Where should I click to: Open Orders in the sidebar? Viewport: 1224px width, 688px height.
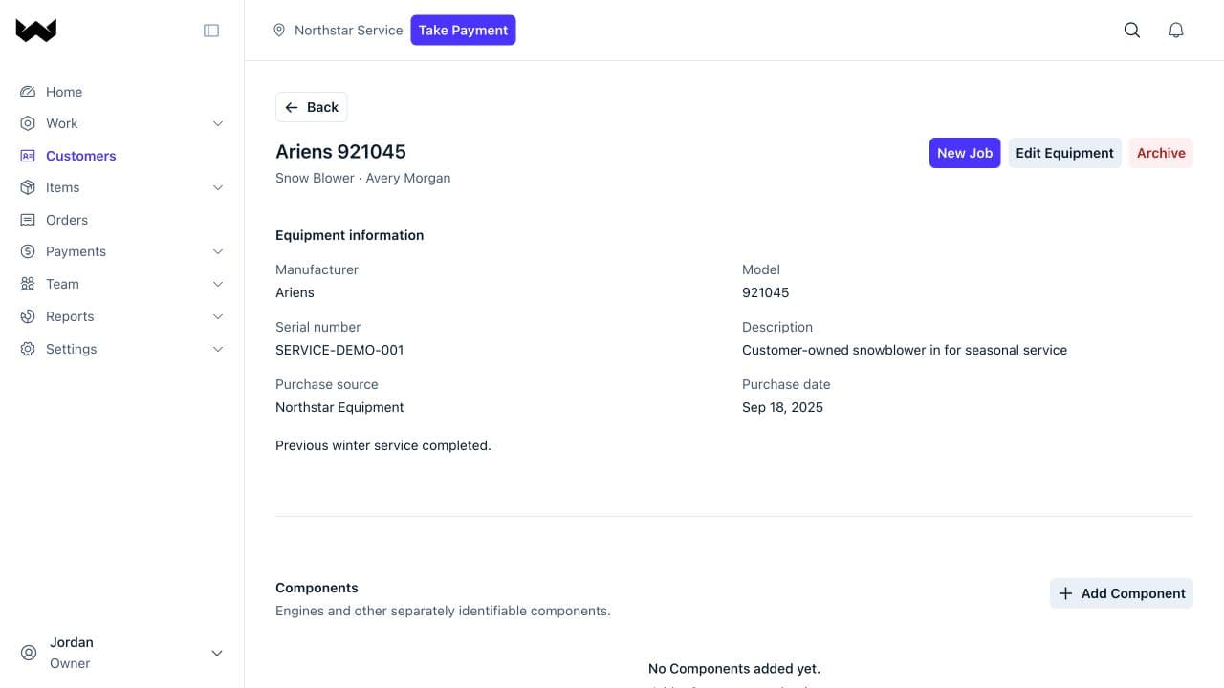tap(67, 220)
